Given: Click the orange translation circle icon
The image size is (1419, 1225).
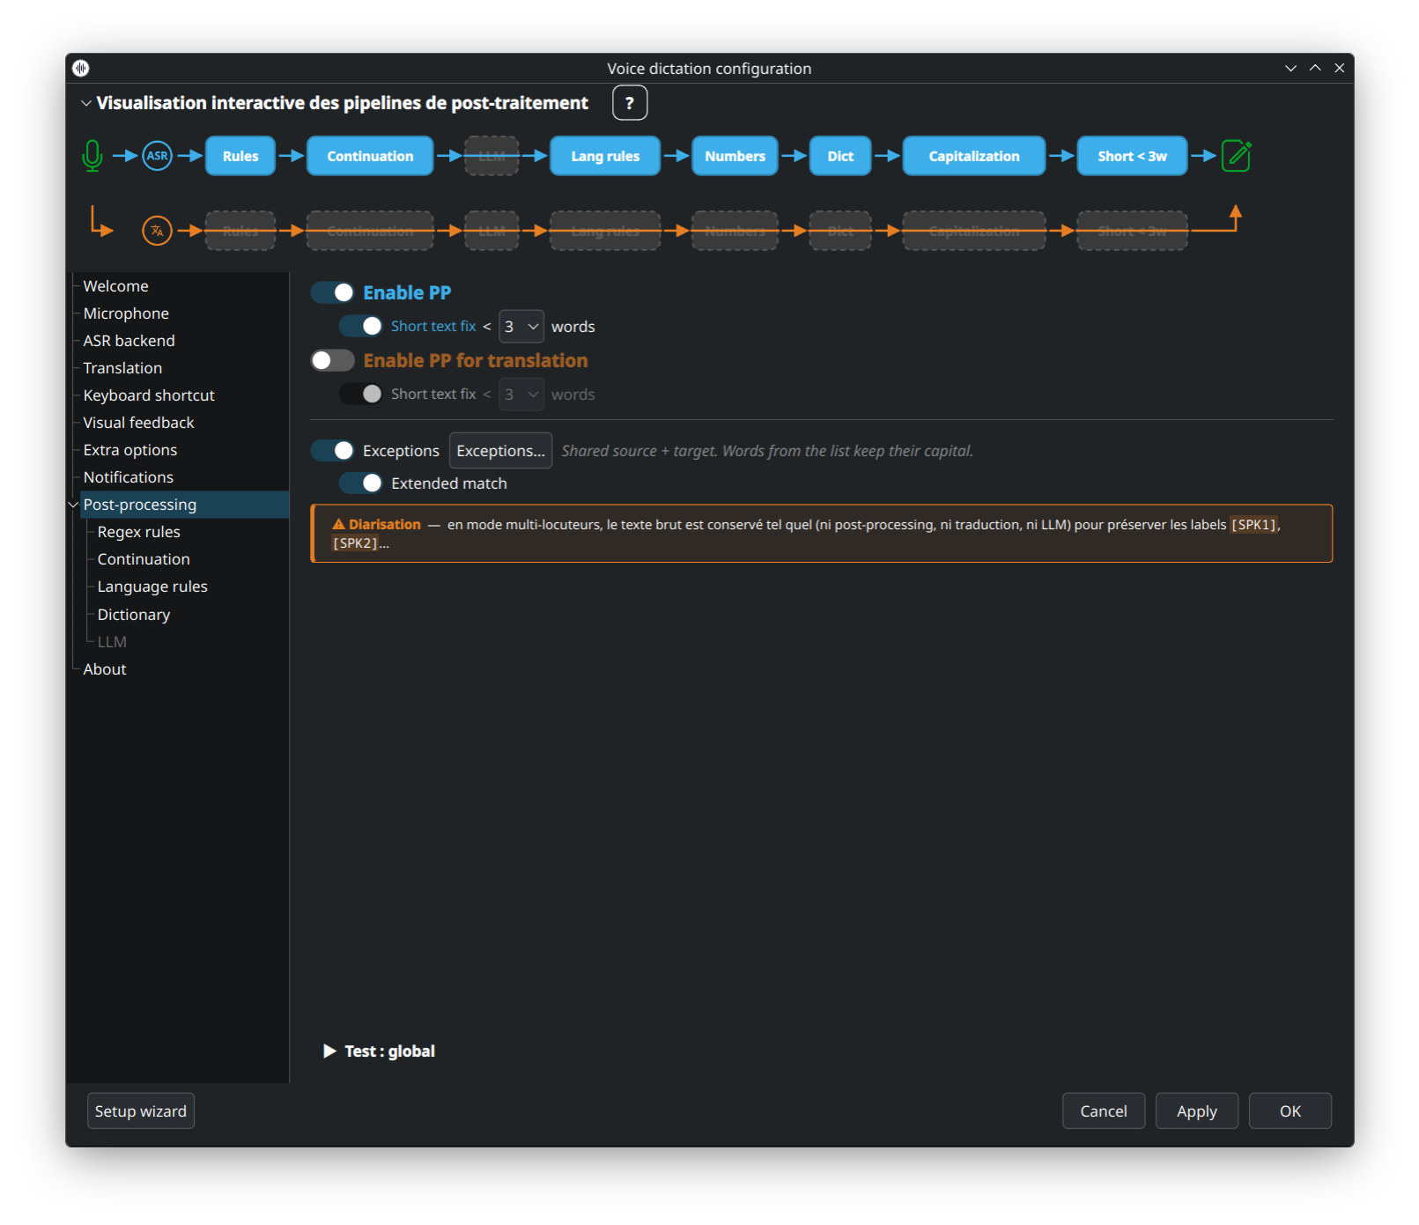Looking at the screenshot, I should pyautogui.click(x=157, y=231).
